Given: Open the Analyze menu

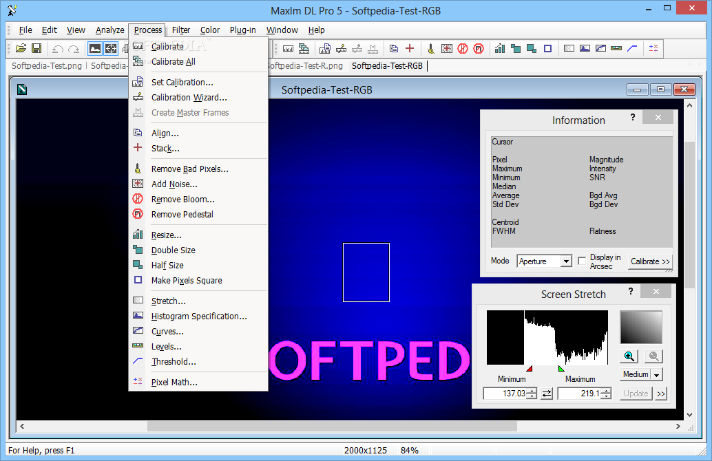Looking at the screenshot, I should pos(110,30).
